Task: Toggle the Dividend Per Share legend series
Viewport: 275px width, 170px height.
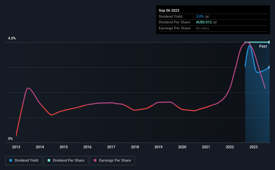Action: pos(66,161)
